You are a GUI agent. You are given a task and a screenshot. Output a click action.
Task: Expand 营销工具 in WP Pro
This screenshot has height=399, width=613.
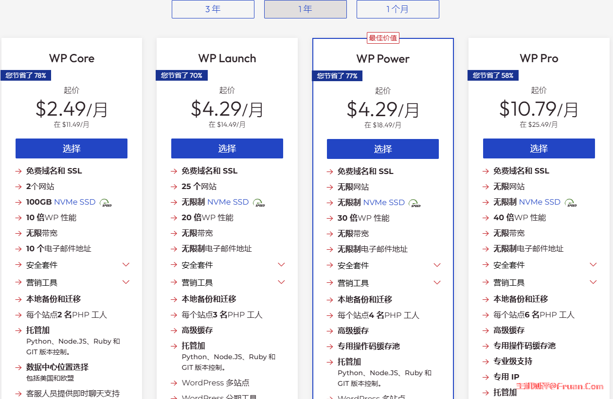click(593, 282)
